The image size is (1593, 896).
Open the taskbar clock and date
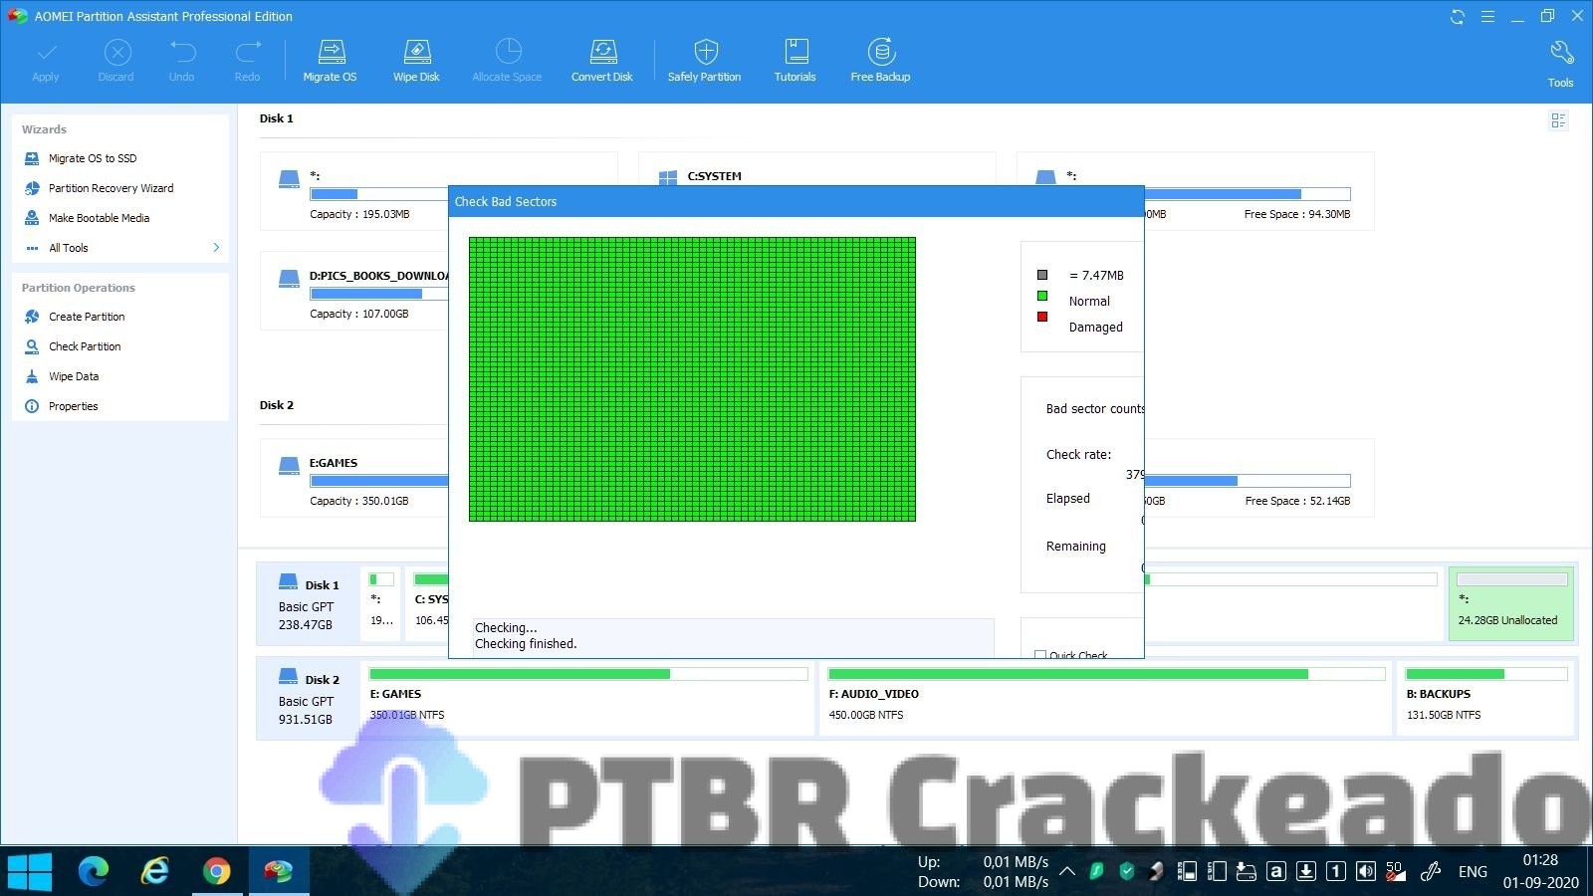pyautogui.click(x=1540, y=871)
